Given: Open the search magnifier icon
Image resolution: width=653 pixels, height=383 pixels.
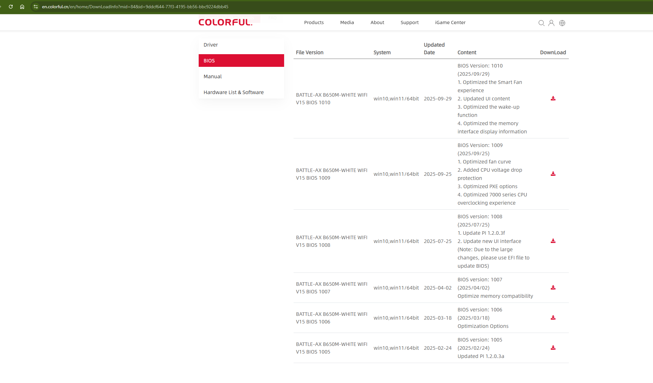Looking at the screenshot, I should [x=541, y=23].
